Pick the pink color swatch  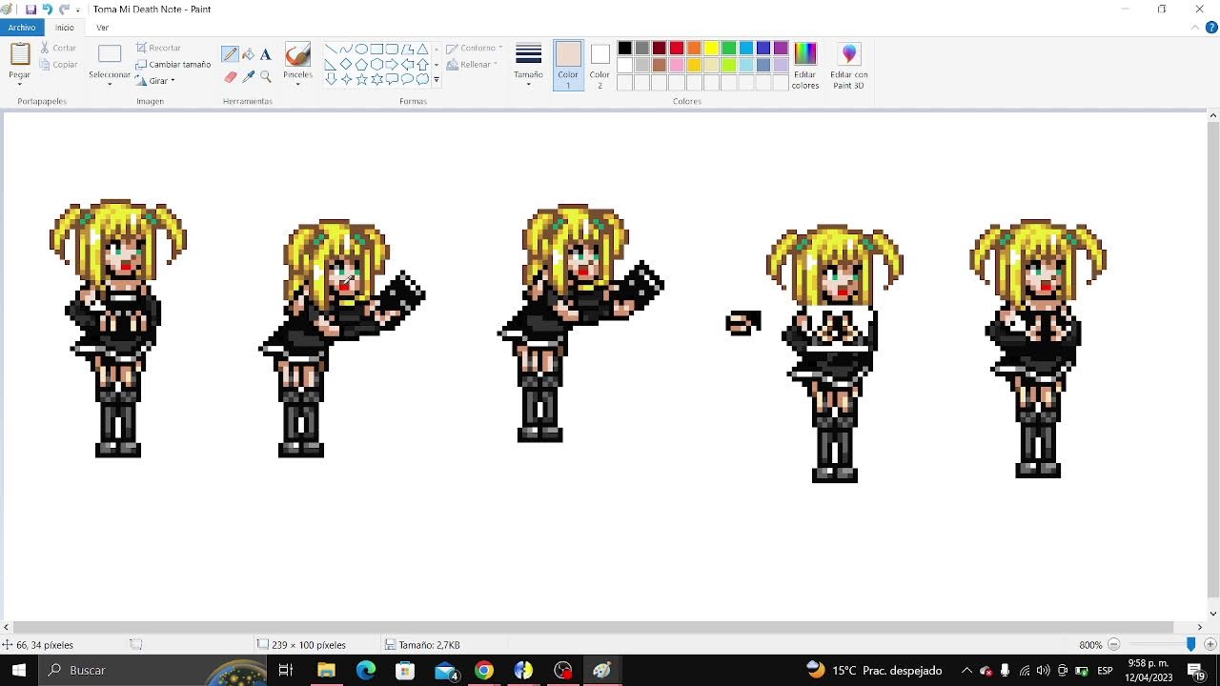pyautogui.click(x=677, y=66)
